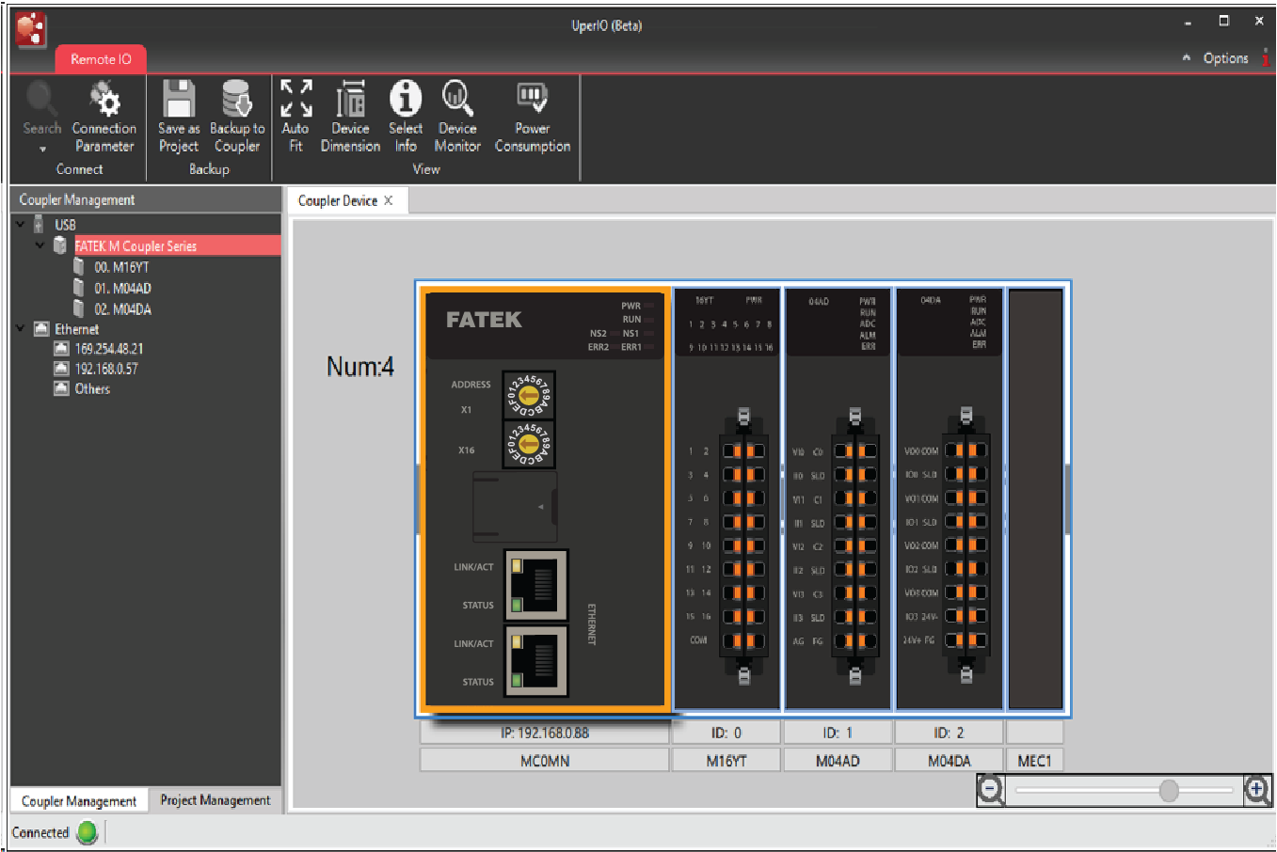Click the IP: 192.168.0.88 label
1277x852 pixels.
(x=545, y=733)
